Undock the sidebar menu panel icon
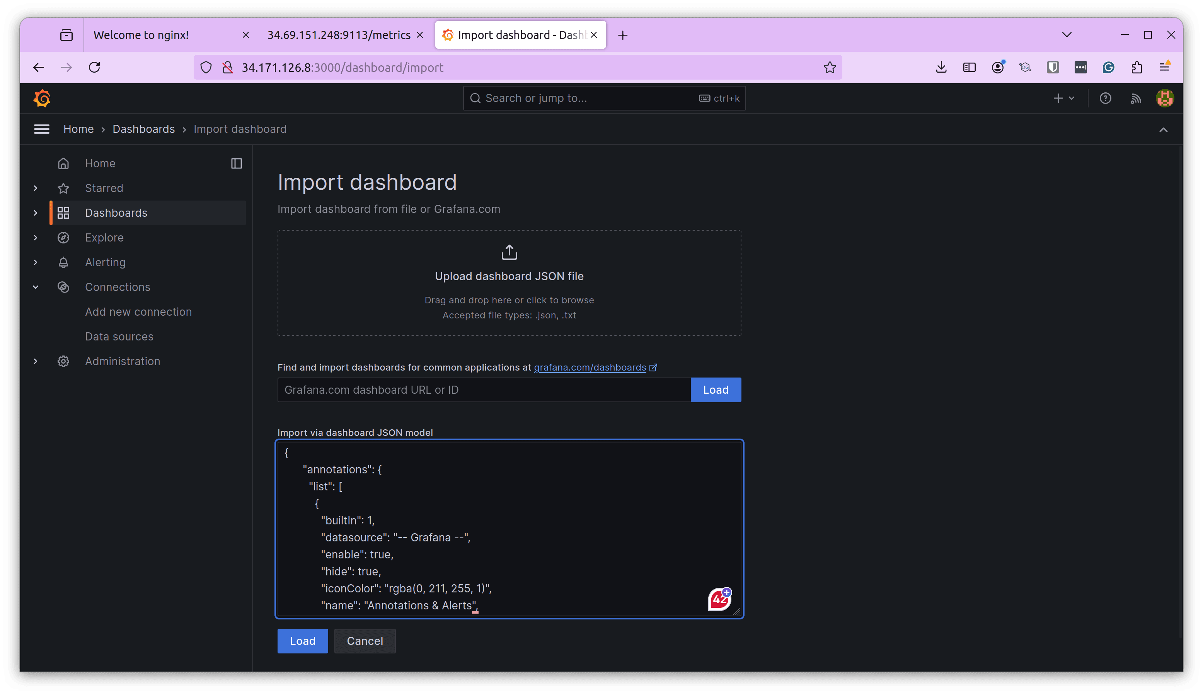 pos(237,163)
